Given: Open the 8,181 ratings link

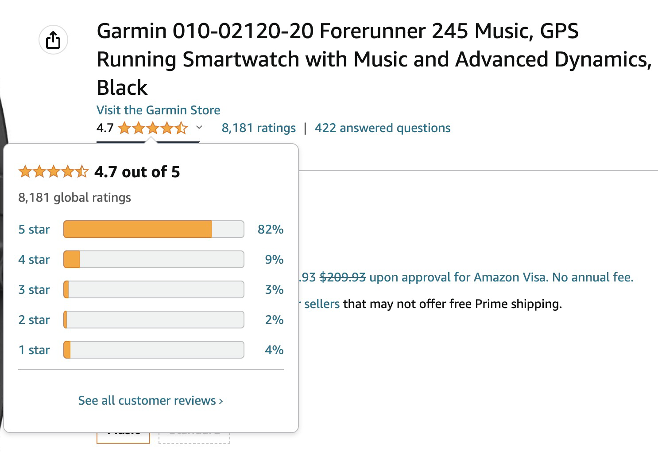Looking at the screenshot, I should (259, 128).
